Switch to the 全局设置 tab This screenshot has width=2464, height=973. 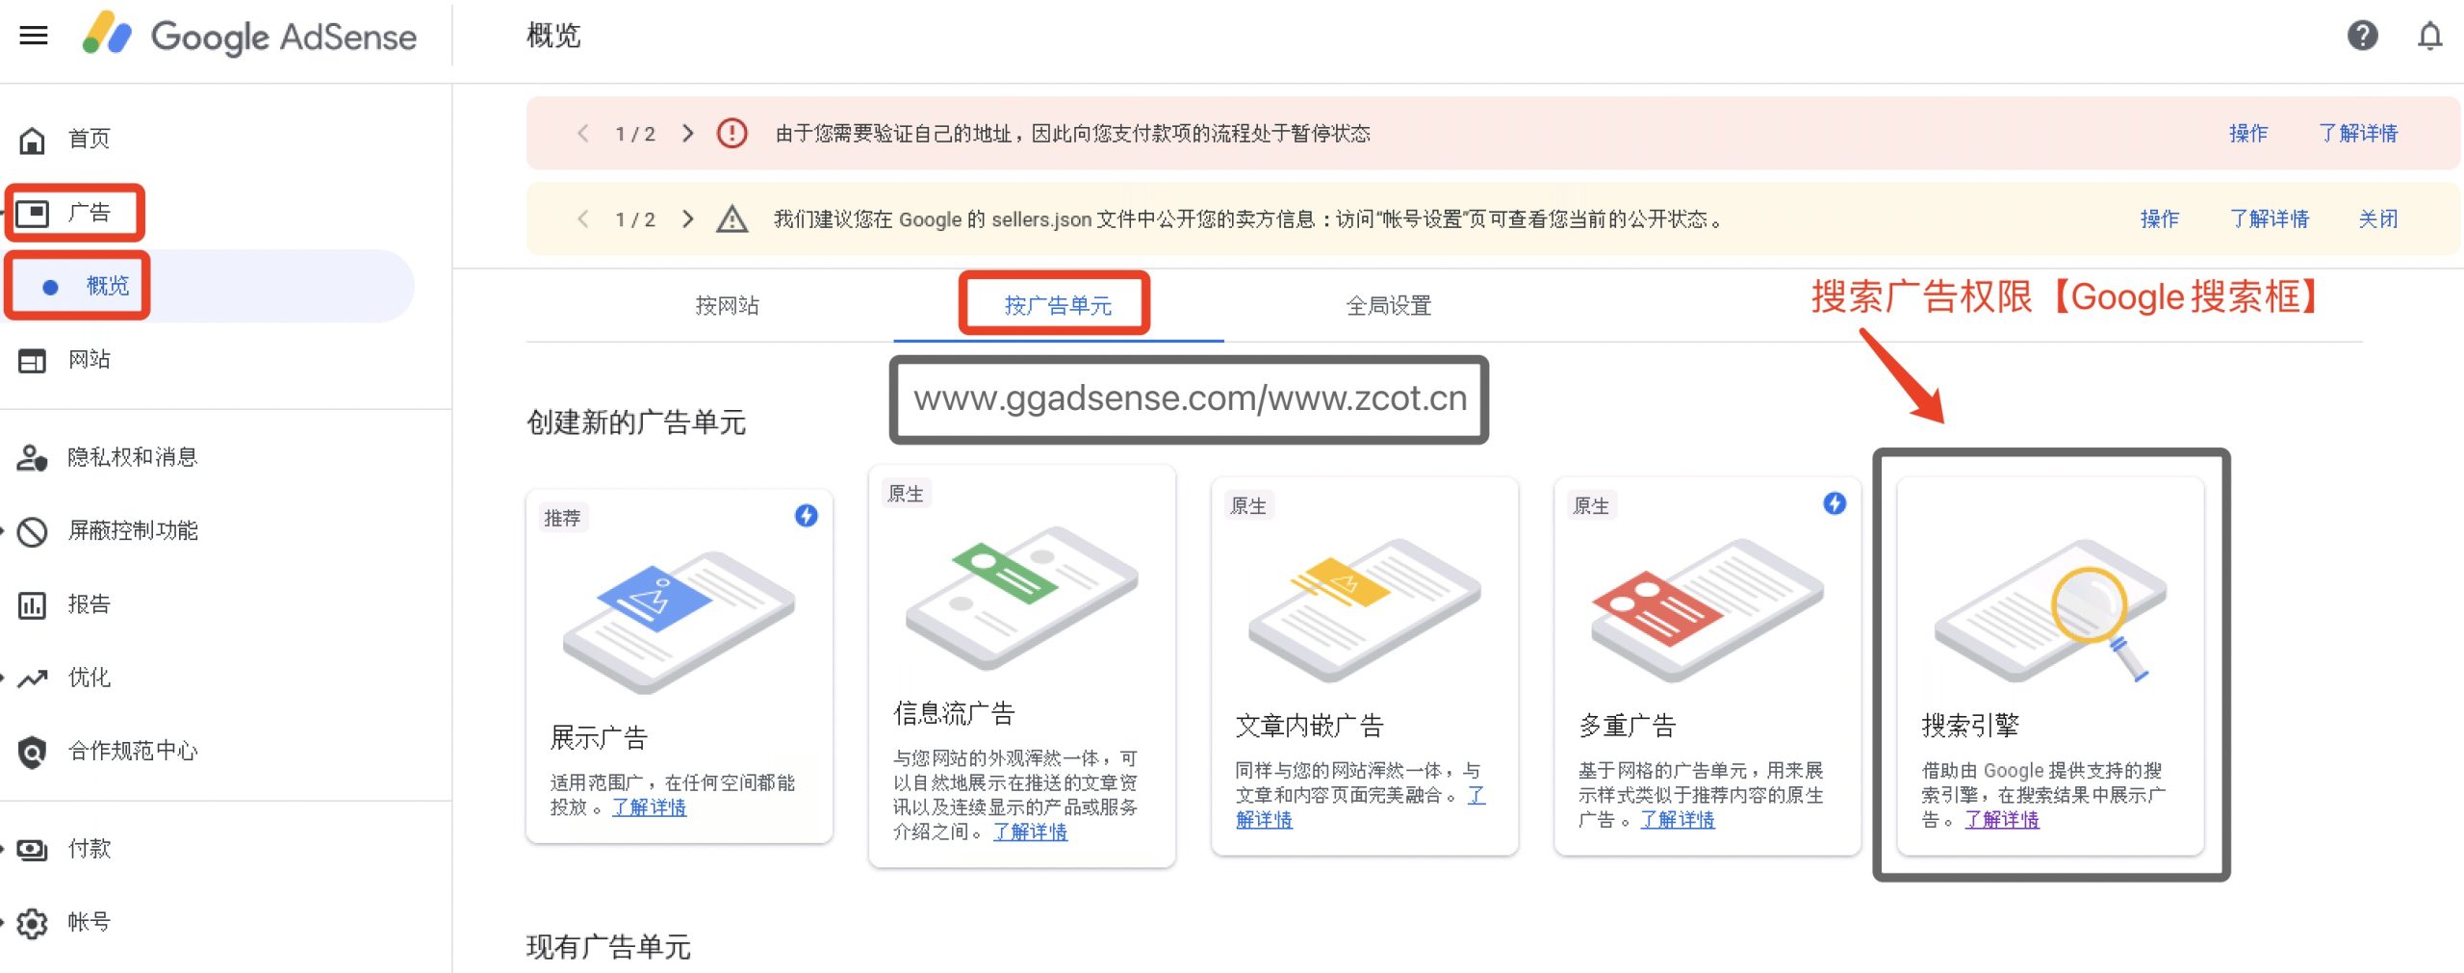click(1388, 306)
